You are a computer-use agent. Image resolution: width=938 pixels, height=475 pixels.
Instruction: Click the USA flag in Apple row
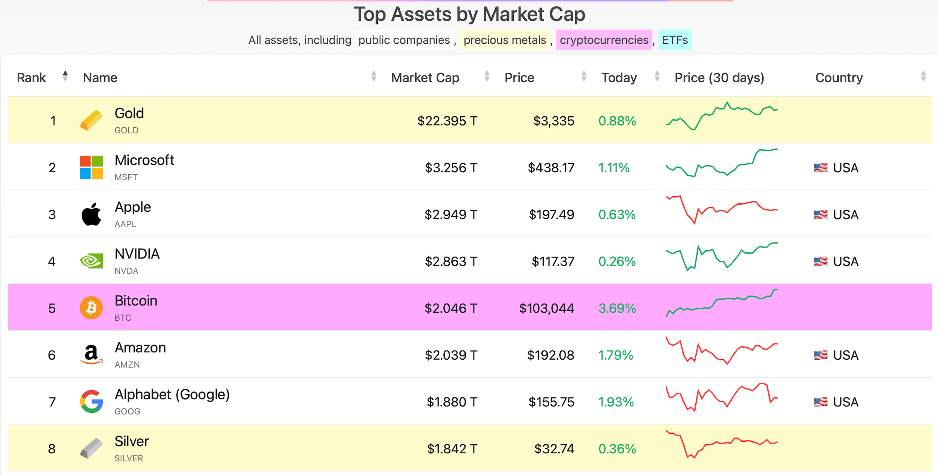(x=821, y=215)
